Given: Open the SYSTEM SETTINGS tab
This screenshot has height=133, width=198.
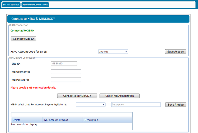Looking at the screenshot, I should coord(11,5).
